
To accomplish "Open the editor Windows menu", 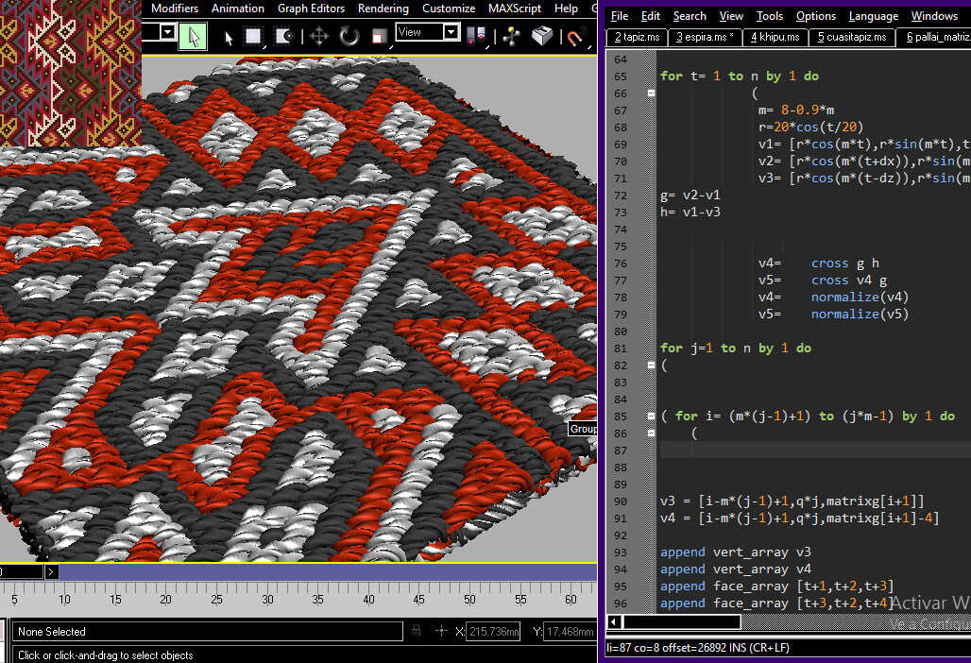I will pos(934,16).
